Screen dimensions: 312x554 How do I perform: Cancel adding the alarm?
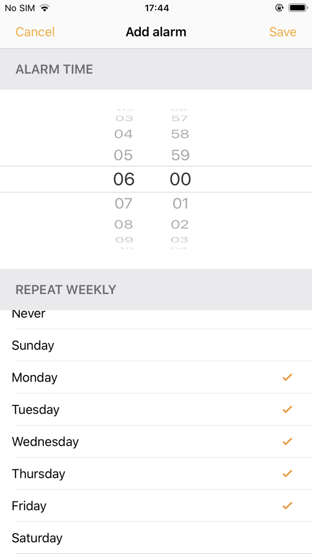pos(35,32)
